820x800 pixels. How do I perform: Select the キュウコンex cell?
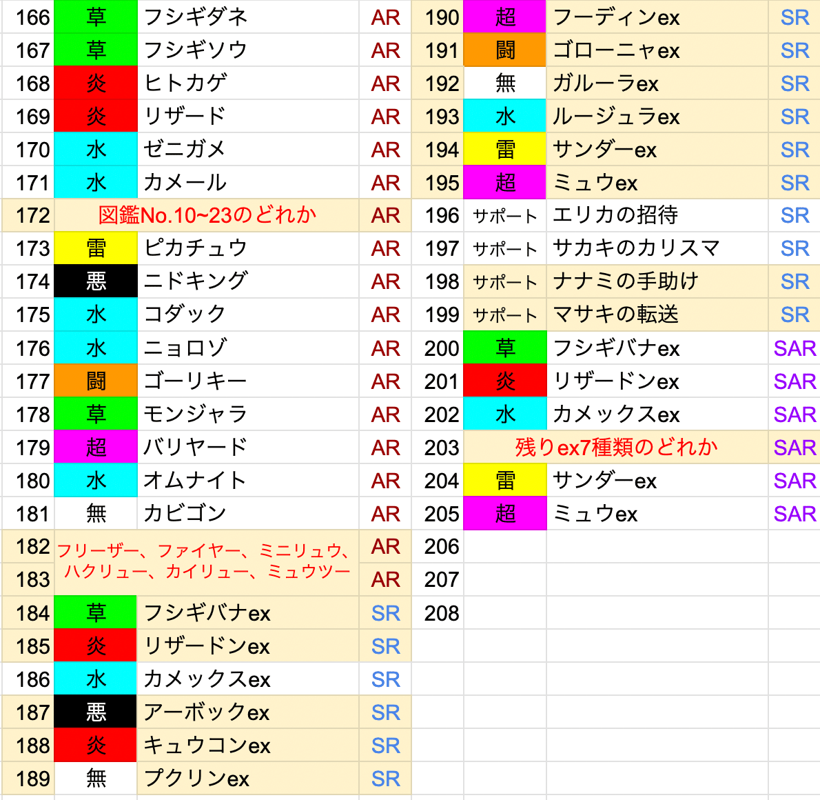(x=248, y=746)
